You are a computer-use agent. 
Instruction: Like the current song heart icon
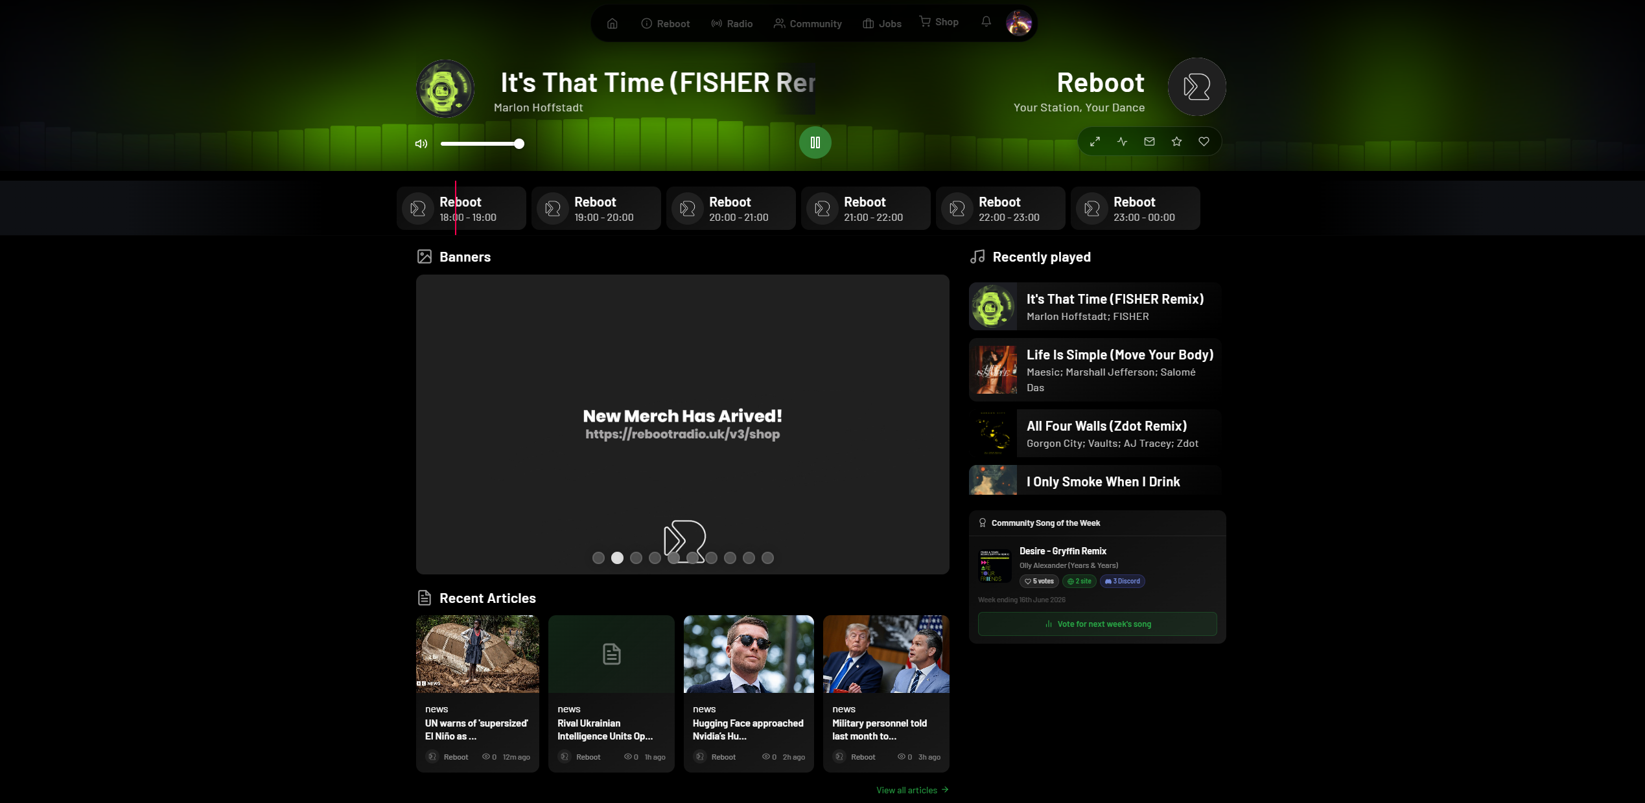1204,141
